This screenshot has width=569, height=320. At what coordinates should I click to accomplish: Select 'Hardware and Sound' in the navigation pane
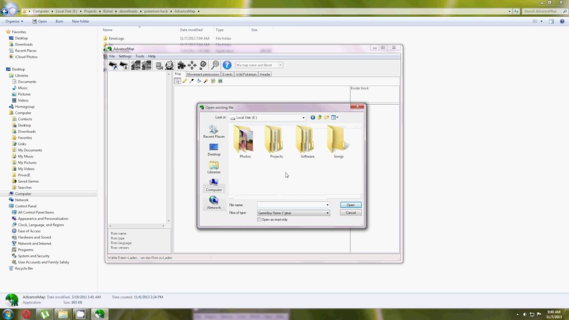(x=31, y=237)
